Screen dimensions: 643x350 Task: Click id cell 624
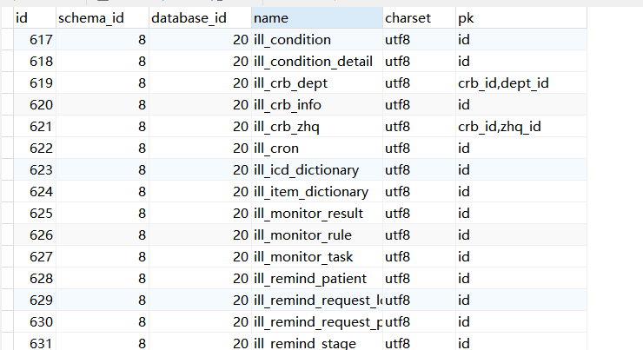point(35,192)
